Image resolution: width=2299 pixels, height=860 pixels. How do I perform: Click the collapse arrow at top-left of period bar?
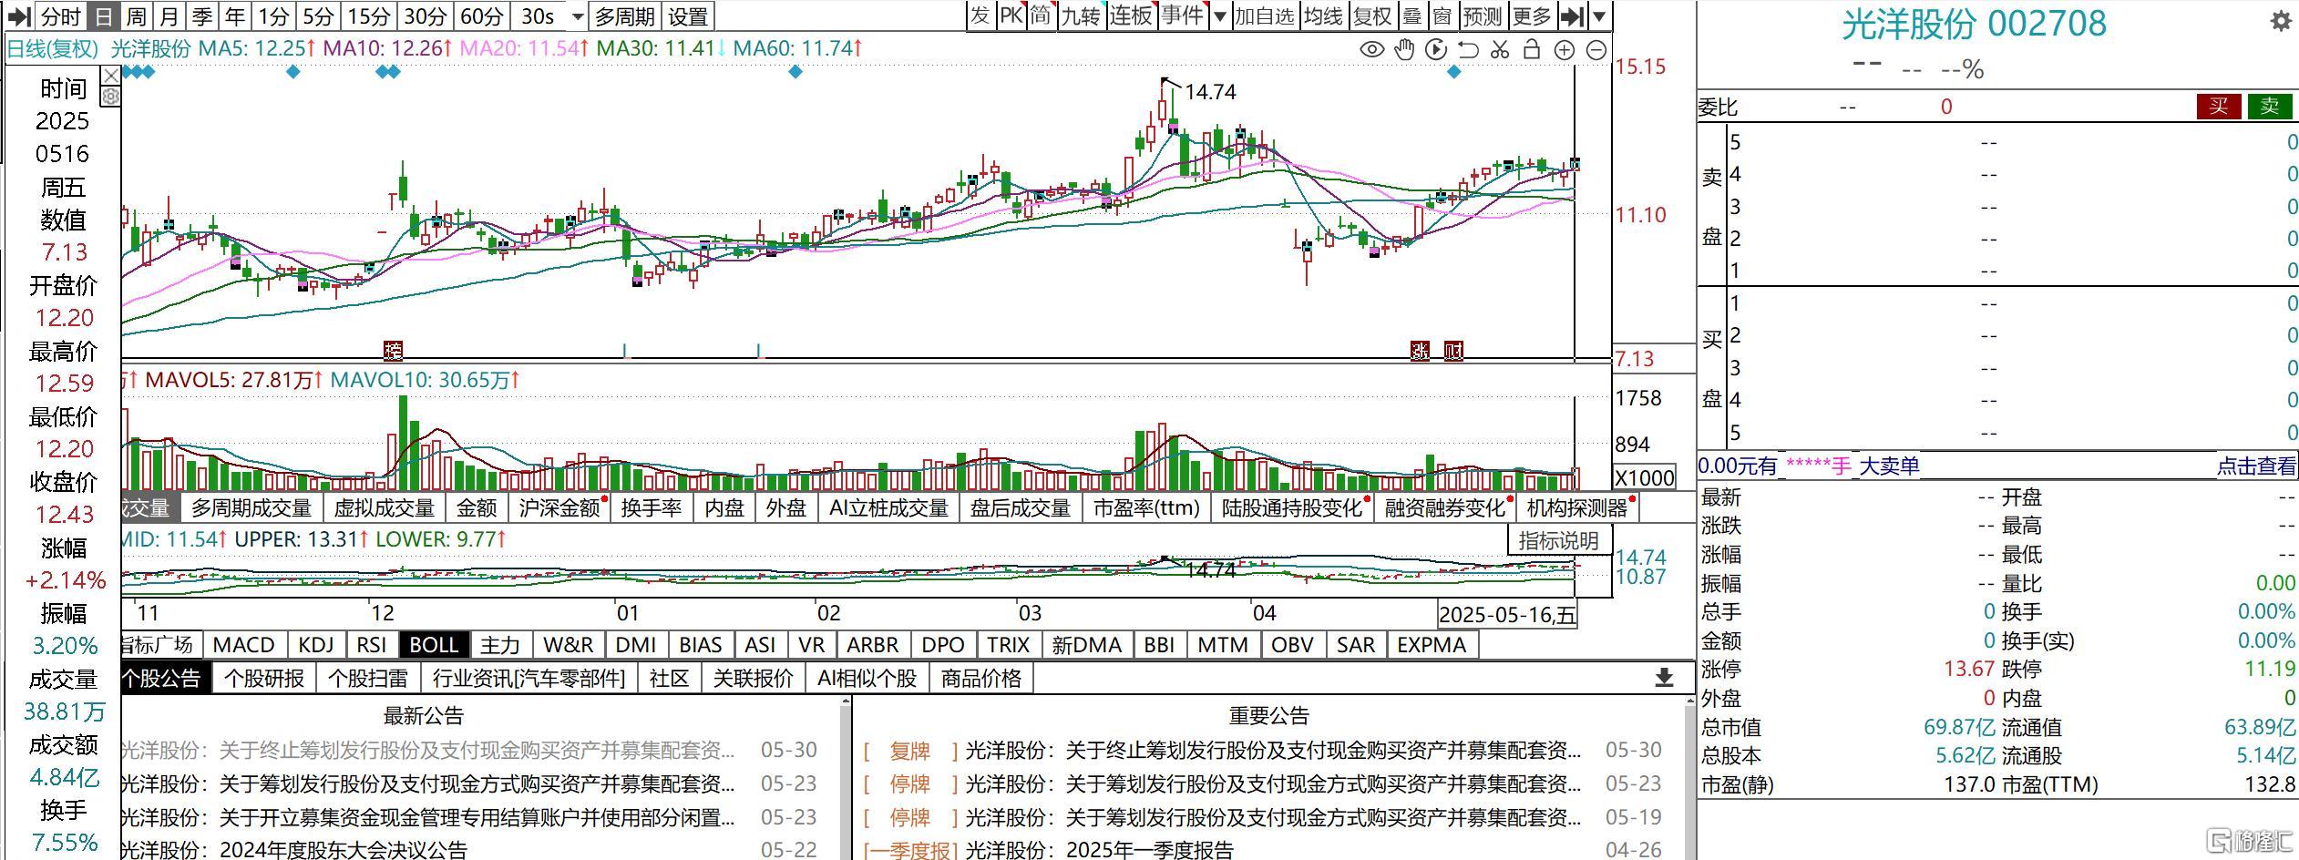[19, 16]
